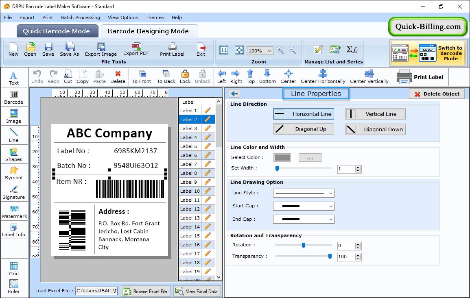This screenshot has height=298, width=470.
Task: Click the New file icon
Action: (13, 50)
